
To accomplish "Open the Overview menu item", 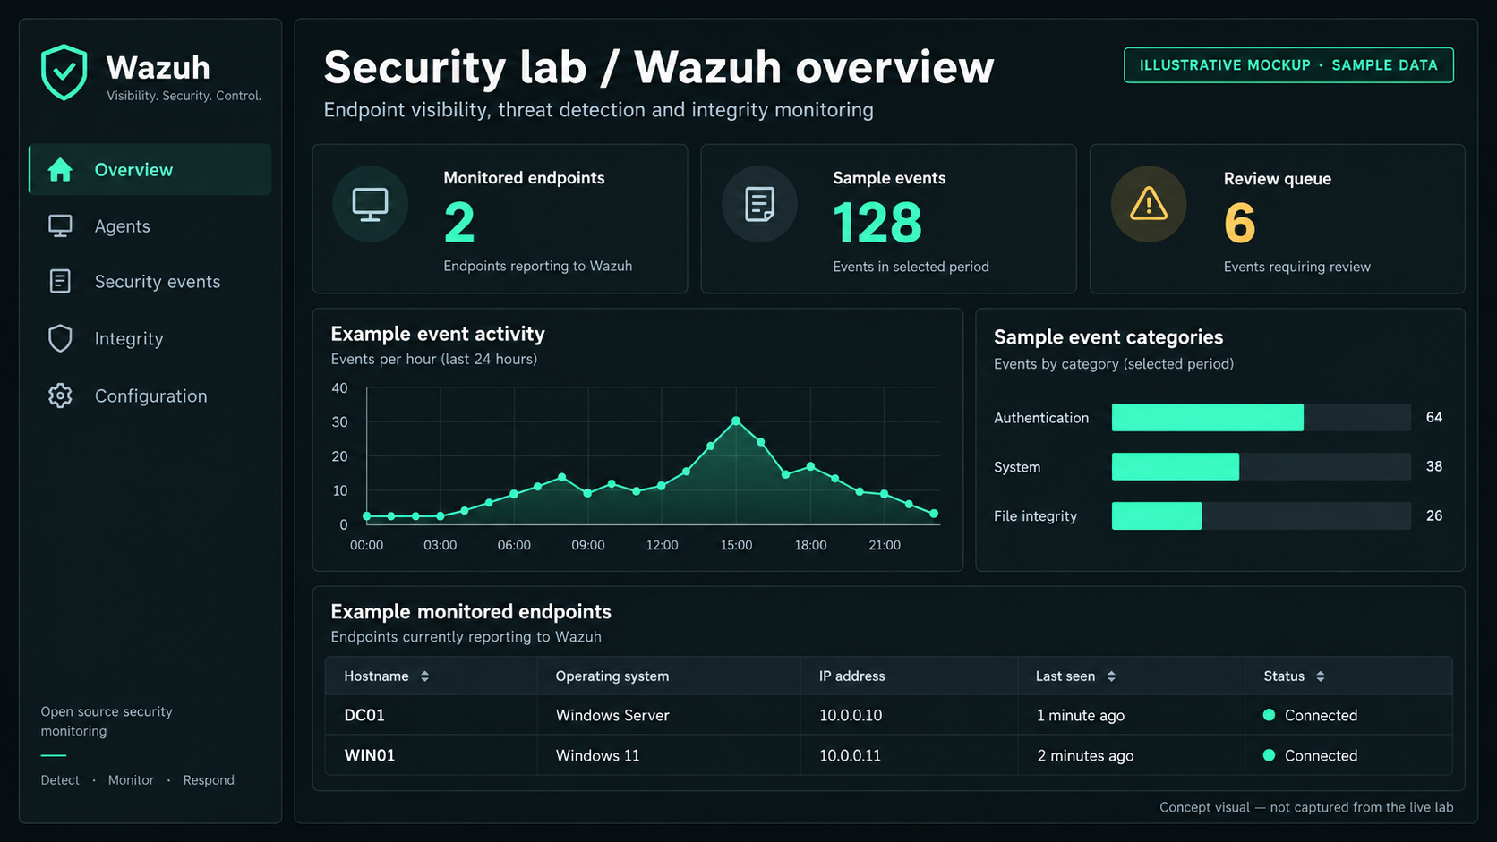I will click(150, 169).
